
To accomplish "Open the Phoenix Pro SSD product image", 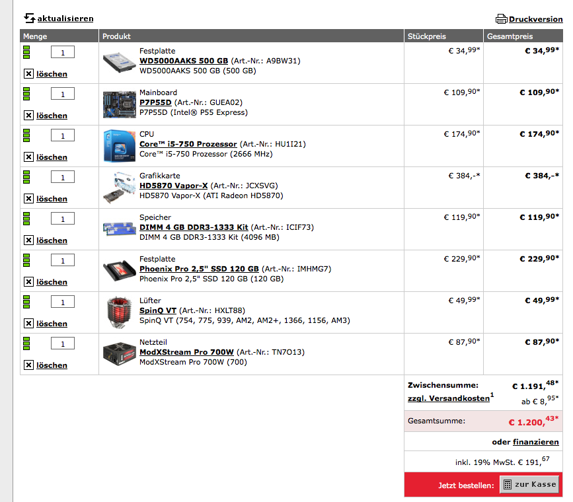I will pos(119,271).
